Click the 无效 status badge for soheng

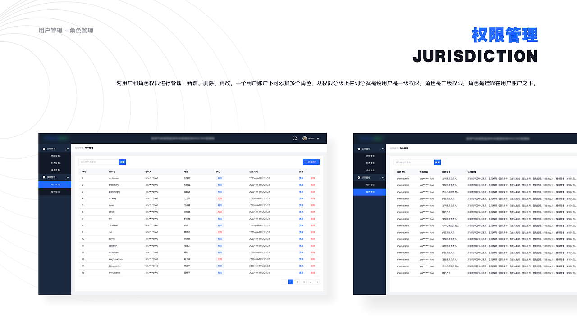pyautogui.click(x=220, y=198)
